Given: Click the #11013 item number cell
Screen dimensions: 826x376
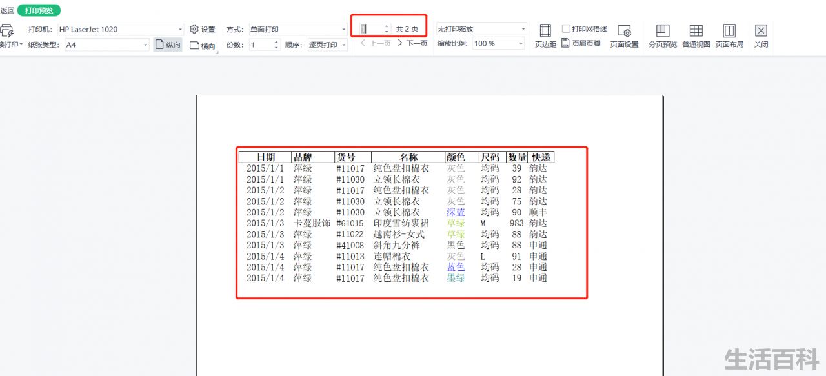Looking at the screenshot, I should (x=350, y=256).
